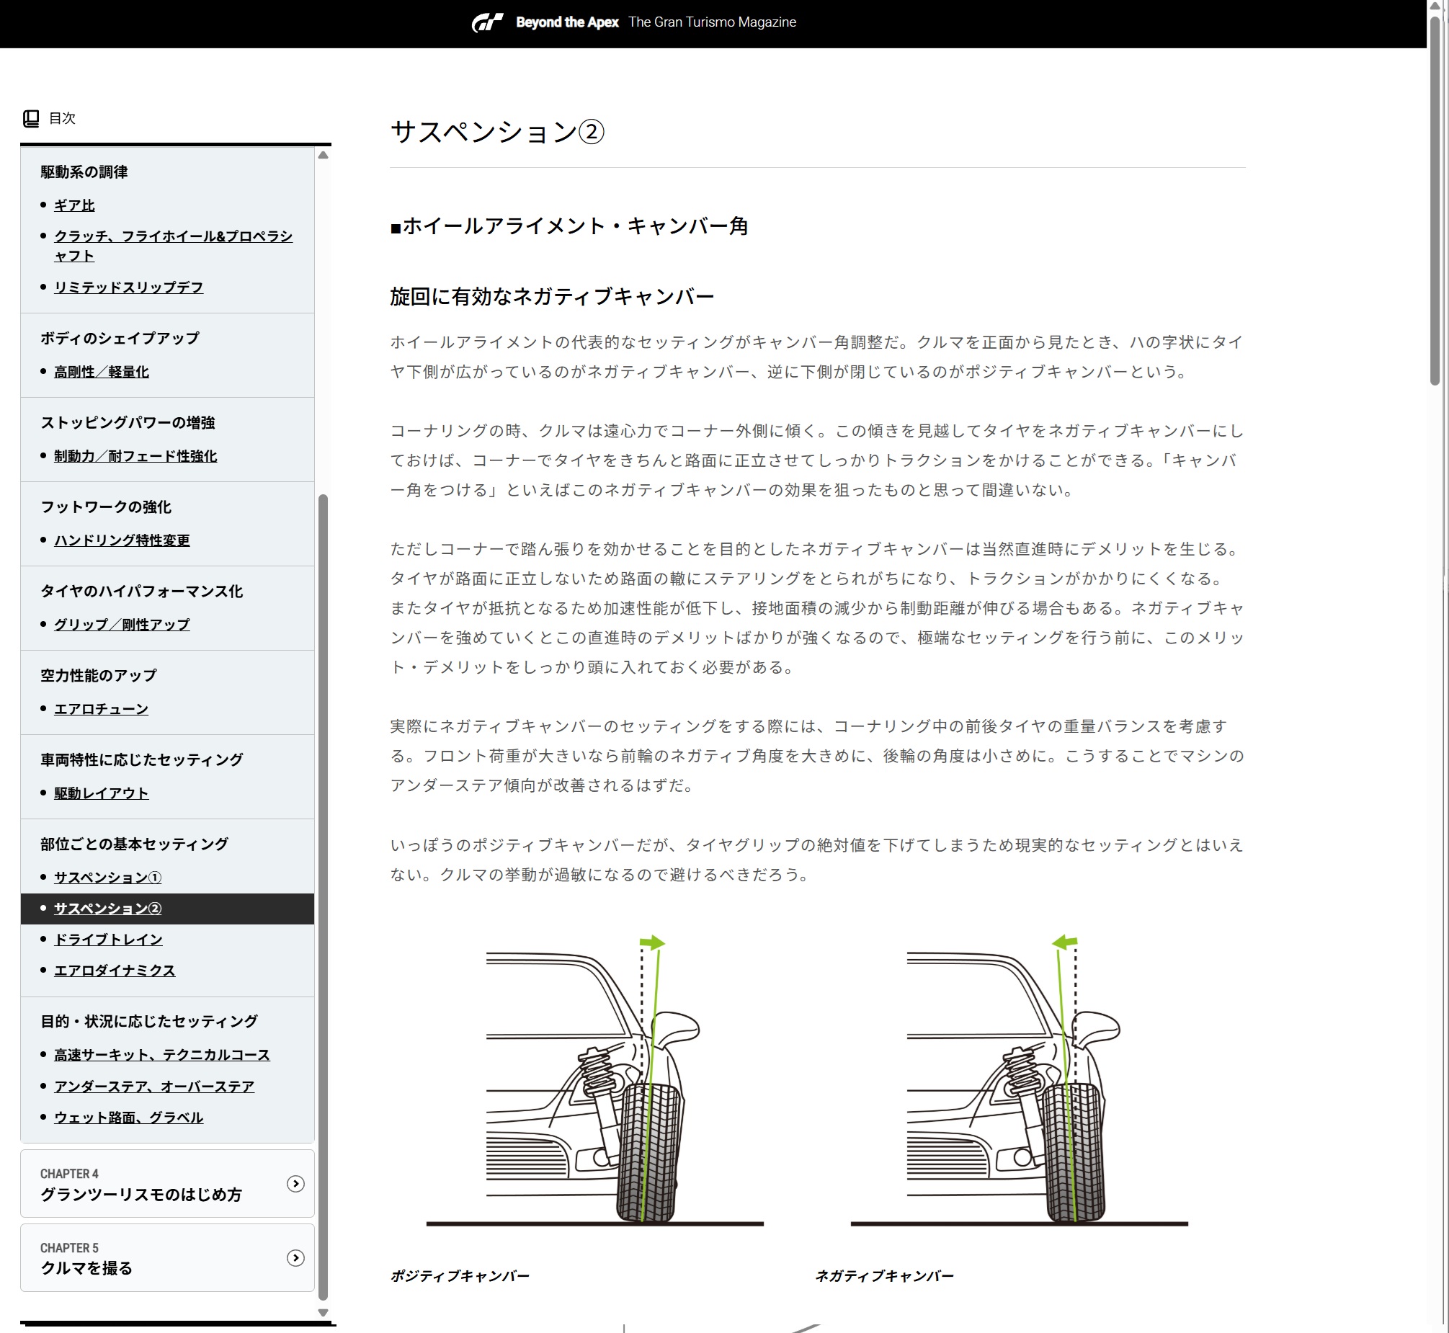Click the Beyond the Apex magazine title

click(567, 22)
